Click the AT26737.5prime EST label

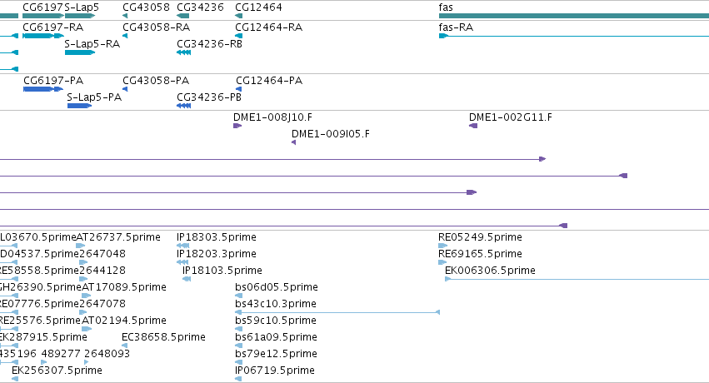118,237
